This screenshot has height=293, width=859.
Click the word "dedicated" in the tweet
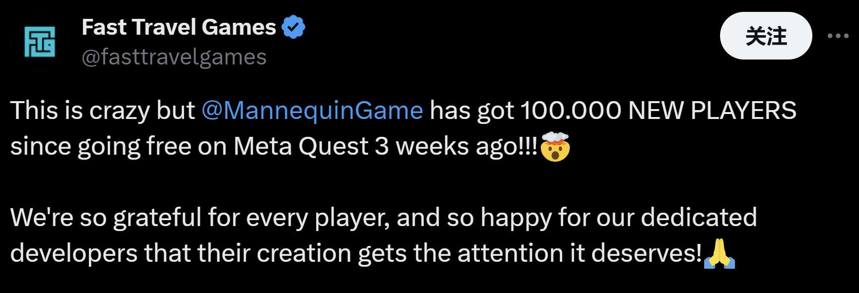coord(699,218)
